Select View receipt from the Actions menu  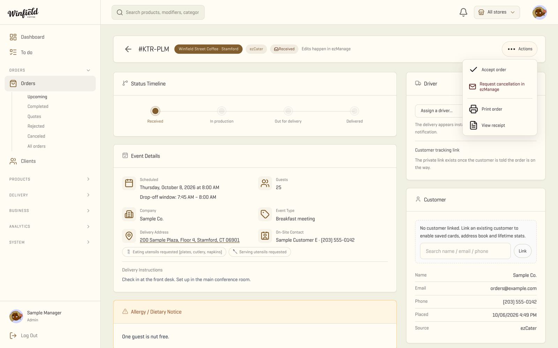pos(500,125)
